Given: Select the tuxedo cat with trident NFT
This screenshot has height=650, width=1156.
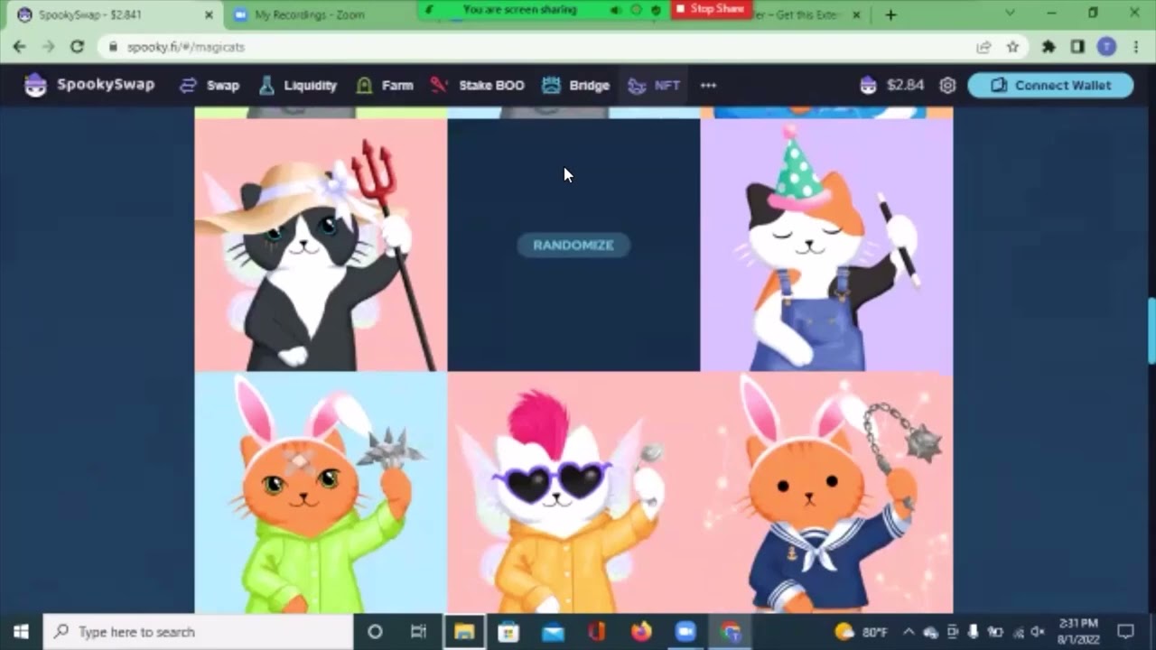Looking at the screenshot, I should point(321,245).
